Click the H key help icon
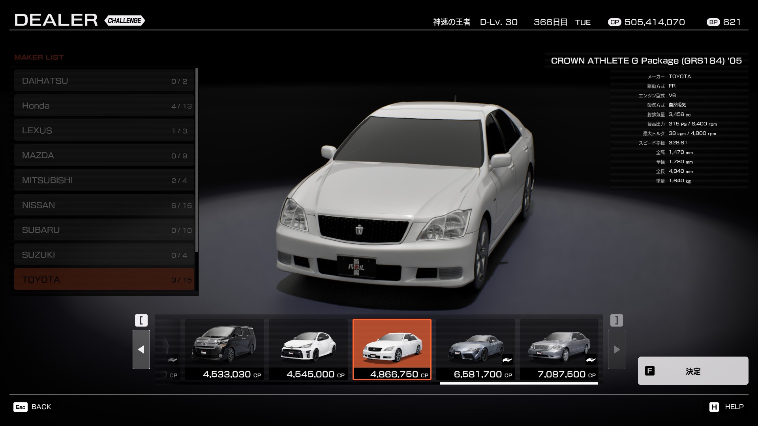This screenshot has height=426, width=758. [714, 407]
